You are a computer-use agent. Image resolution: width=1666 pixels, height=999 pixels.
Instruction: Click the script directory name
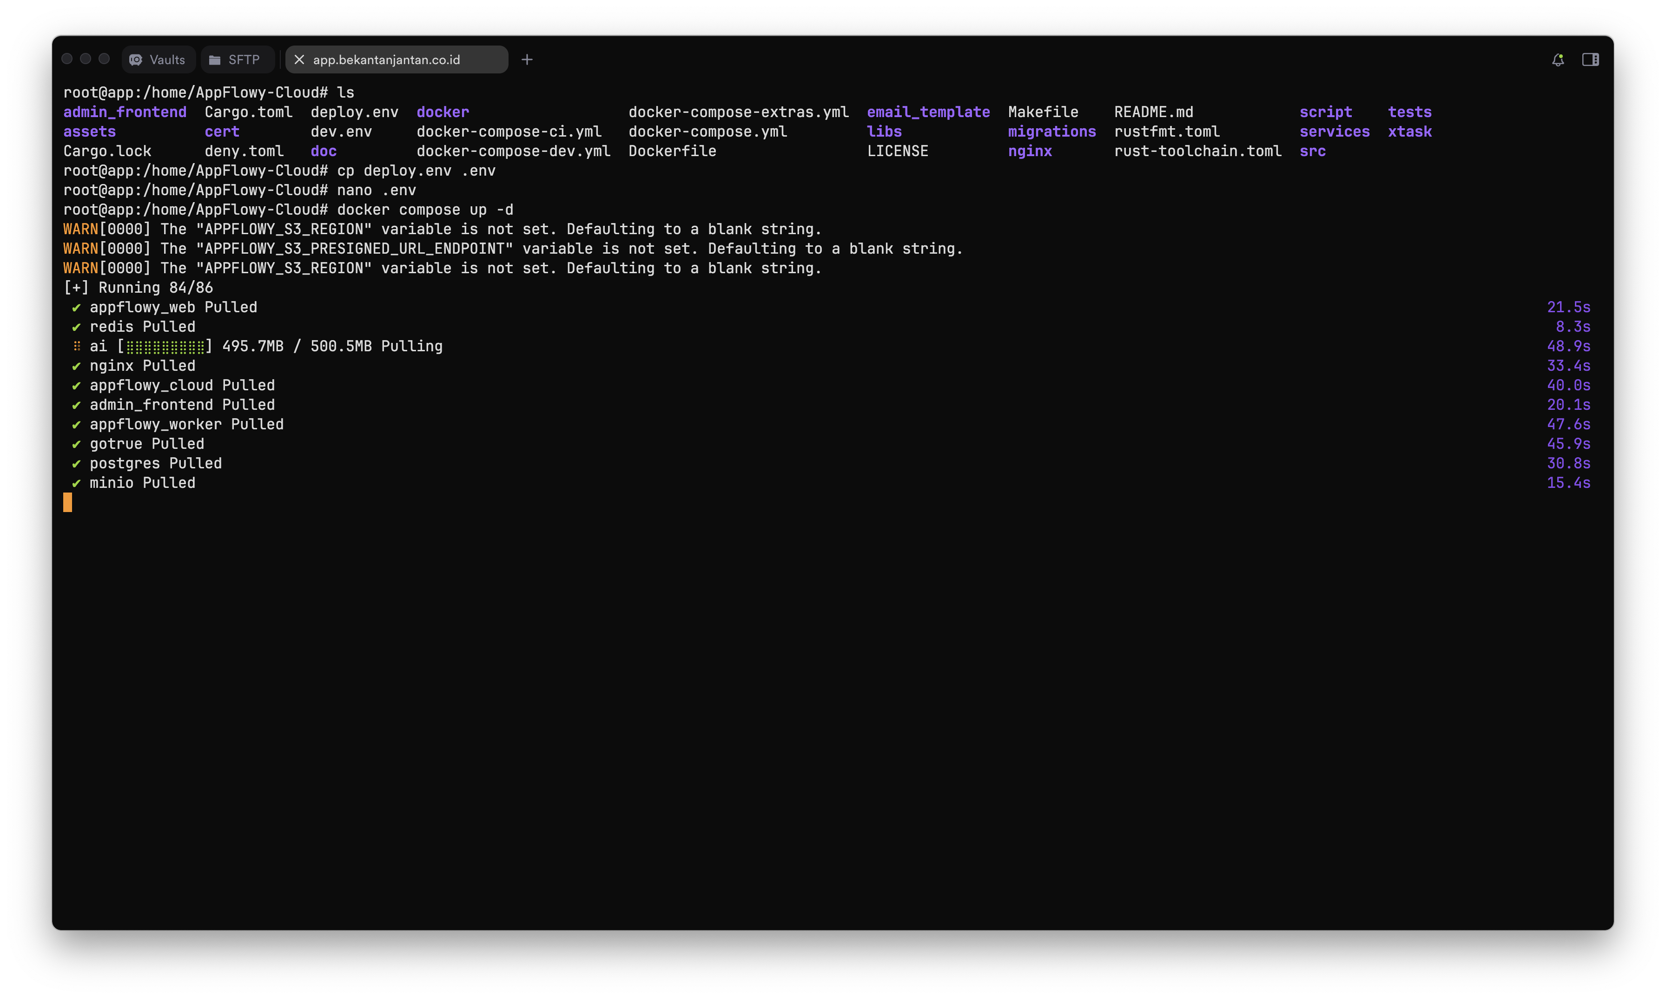point(1326,112)
